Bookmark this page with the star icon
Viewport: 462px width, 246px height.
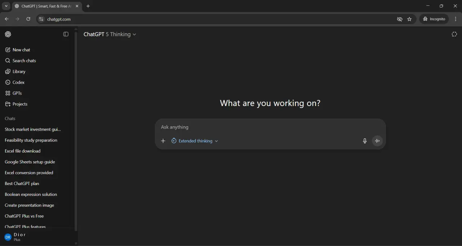pyautogui.click(x=409, y=19)
